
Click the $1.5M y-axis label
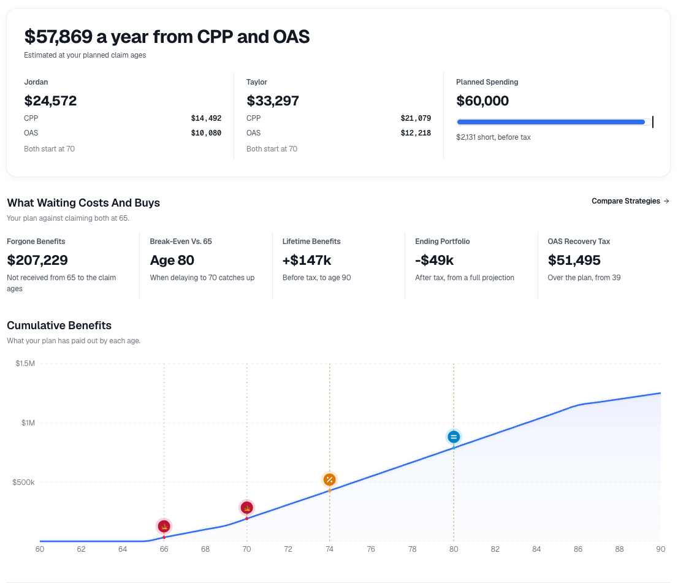(25, 364)
